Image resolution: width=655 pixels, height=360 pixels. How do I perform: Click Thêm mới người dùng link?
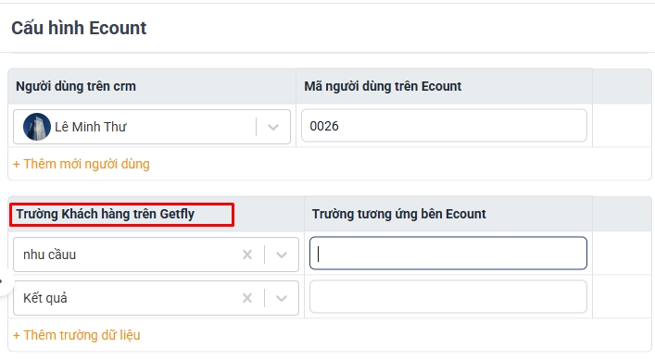point(81,164)
